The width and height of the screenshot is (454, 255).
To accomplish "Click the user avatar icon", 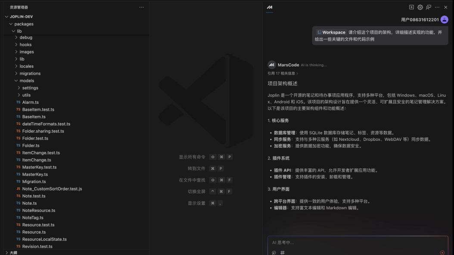I will (x=444, y=20).
